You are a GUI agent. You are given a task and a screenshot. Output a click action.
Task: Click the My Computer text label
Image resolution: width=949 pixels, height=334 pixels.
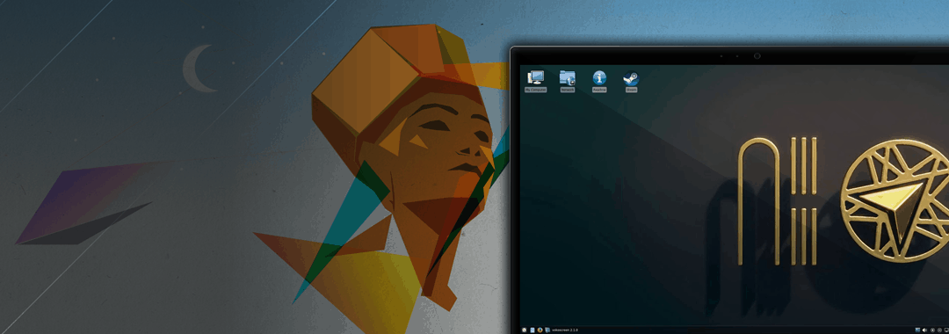click(536, 90)
